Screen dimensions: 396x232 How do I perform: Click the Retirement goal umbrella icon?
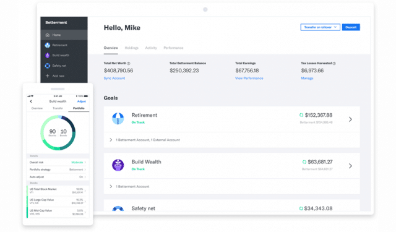118,119
